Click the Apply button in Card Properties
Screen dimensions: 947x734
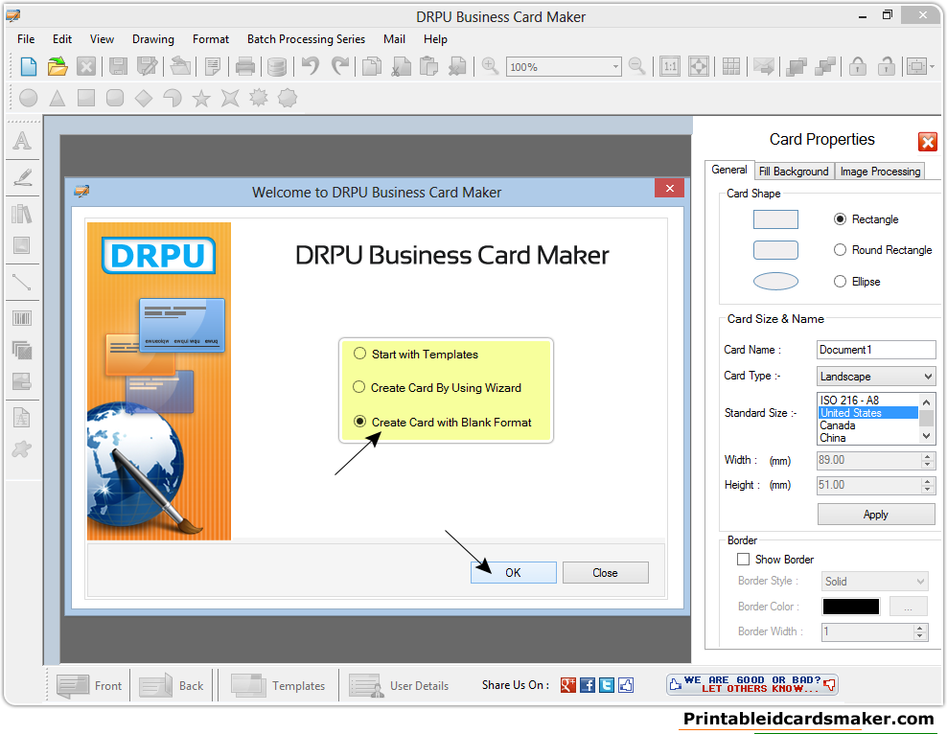point(876,515)
